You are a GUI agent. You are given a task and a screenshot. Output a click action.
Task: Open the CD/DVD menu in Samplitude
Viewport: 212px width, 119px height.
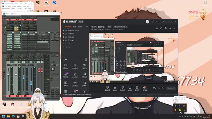point(19,8)
